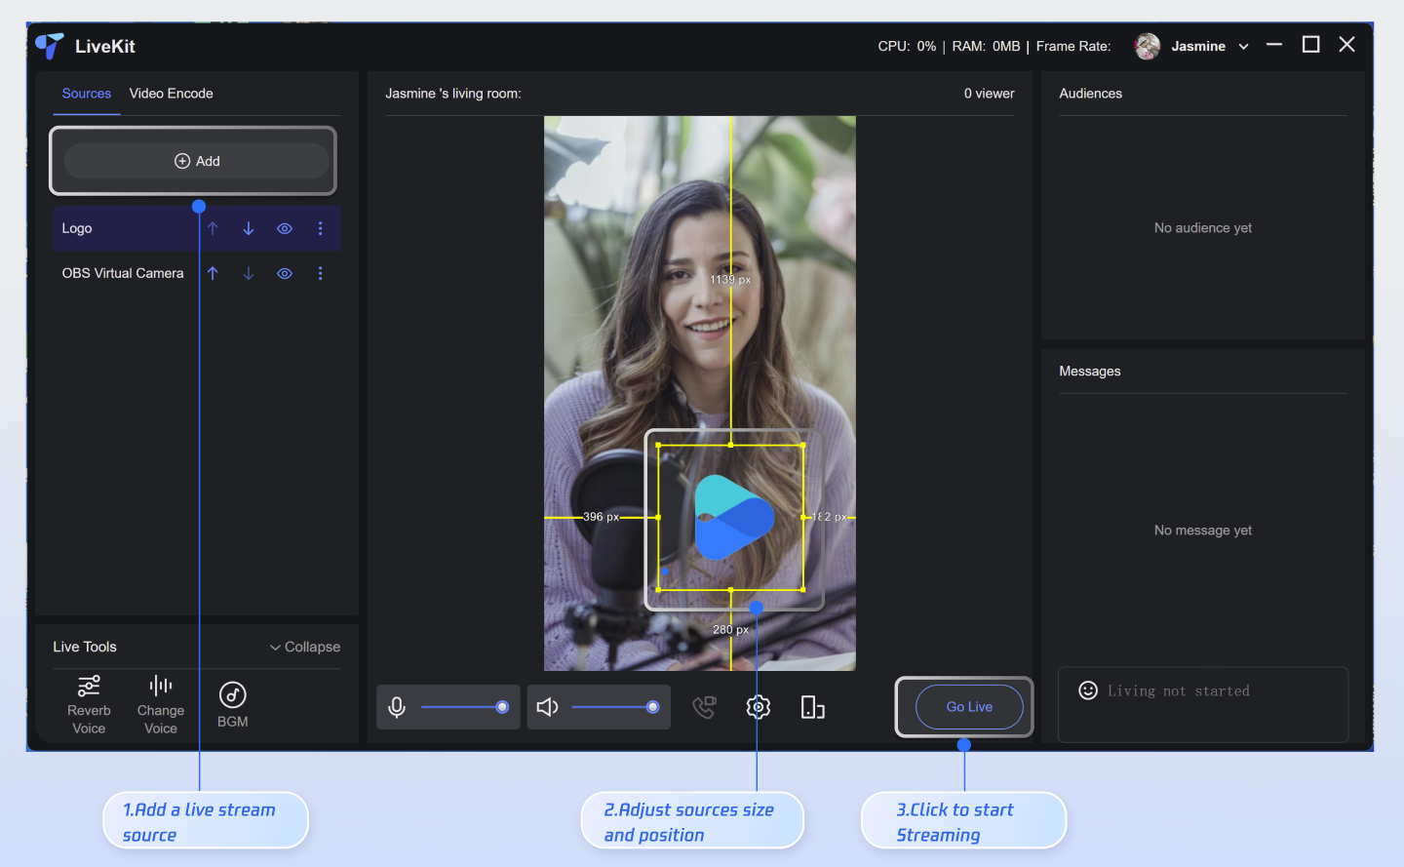Toggle OBS Virtual Camera visibility
Image resolution: width=1404 pixels, height=867 pixels.
(285, 273)
